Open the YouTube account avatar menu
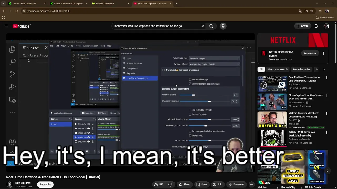Screen dimensions: 337x189 [x=326, y=26]
